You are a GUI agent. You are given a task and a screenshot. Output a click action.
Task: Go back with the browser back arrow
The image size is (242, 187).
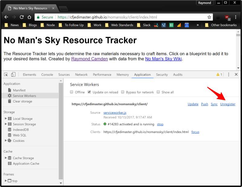tap(6, 17)
